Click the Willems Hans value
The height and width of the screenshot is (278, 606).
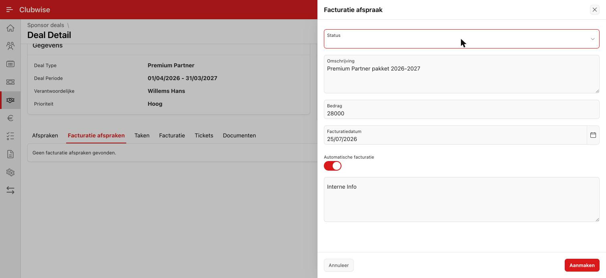click(166, 91)
